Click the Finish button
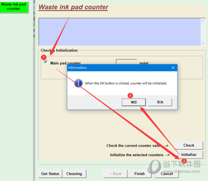Screen dimensions: 208x181 pos(139,174)
